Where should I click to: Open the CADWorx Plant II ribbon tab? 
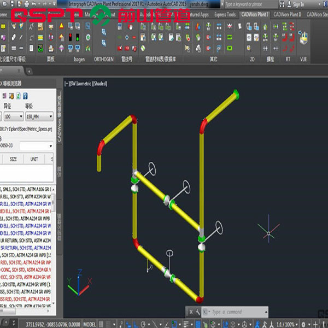click(x=288, y=15)
